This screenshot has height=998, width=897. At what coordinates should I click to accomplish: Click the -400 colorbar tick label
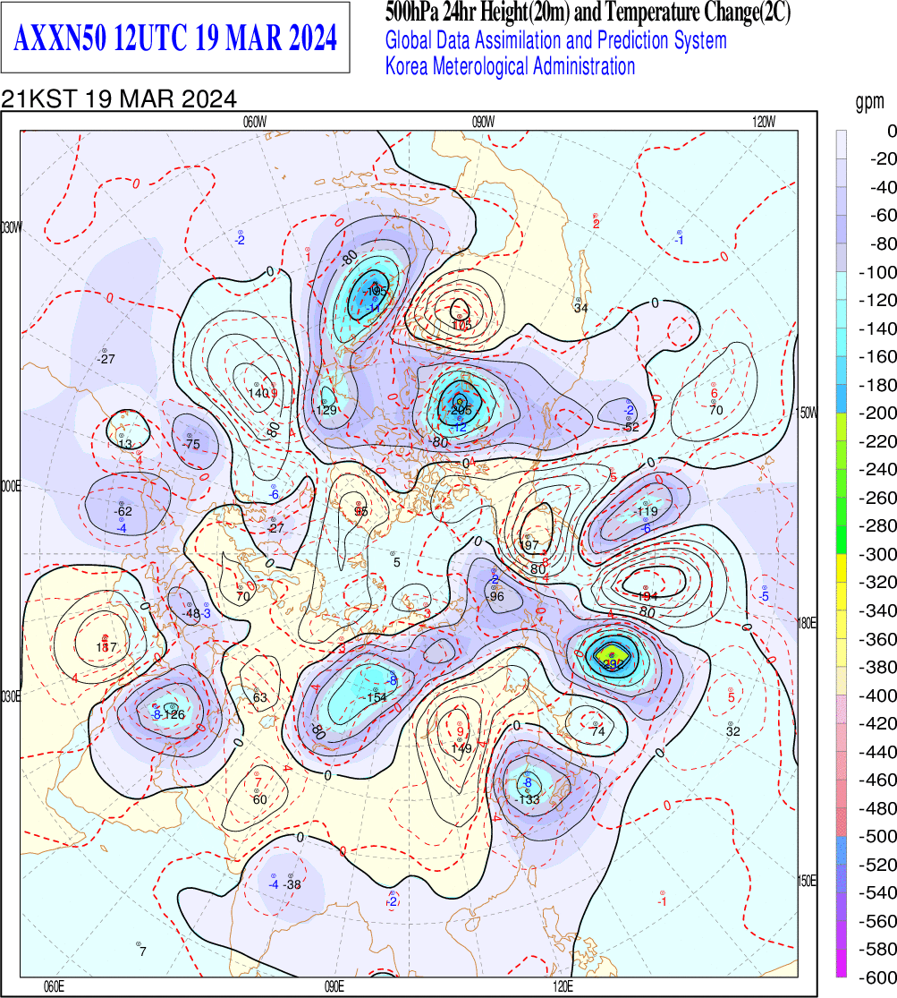877,695
